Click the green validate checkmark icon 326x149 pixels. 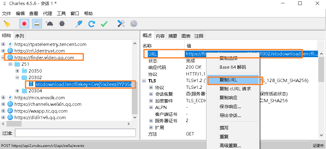104,24
